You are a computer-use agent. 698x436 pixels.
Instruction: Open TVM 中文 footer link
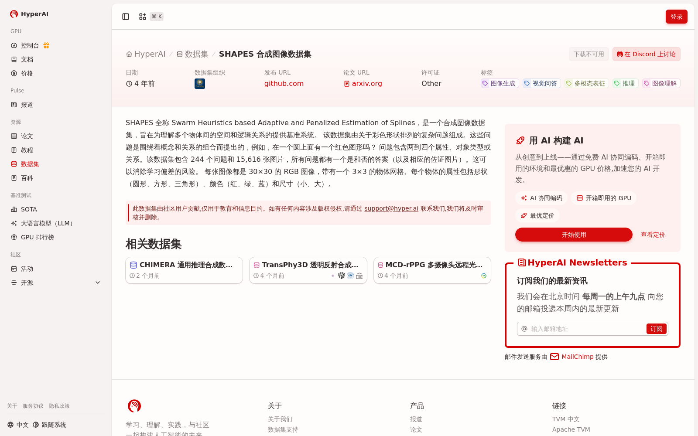566,419
